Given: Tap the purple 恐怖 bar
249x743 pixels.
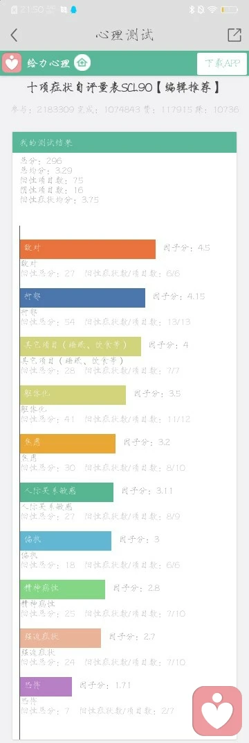Looking at the screenshot, I should [46, 686].
